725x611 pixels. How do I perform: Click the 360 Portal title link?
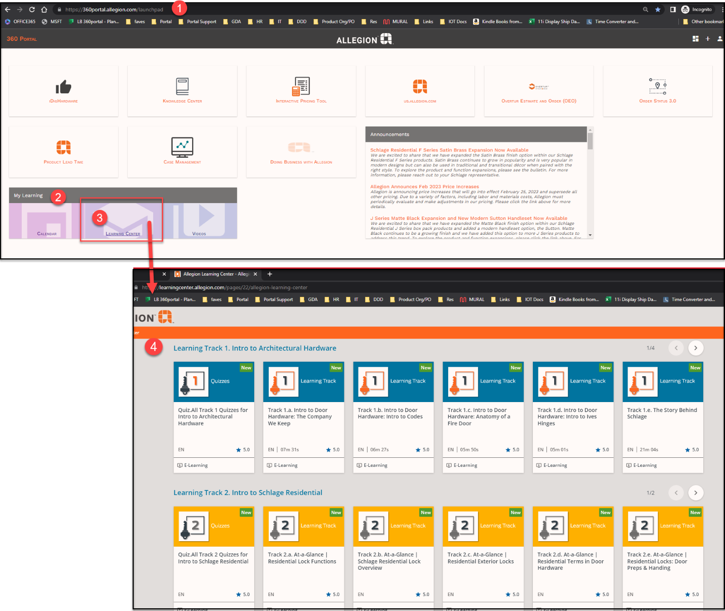22,39
